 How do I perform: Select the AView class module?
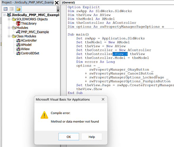point(25,49)
